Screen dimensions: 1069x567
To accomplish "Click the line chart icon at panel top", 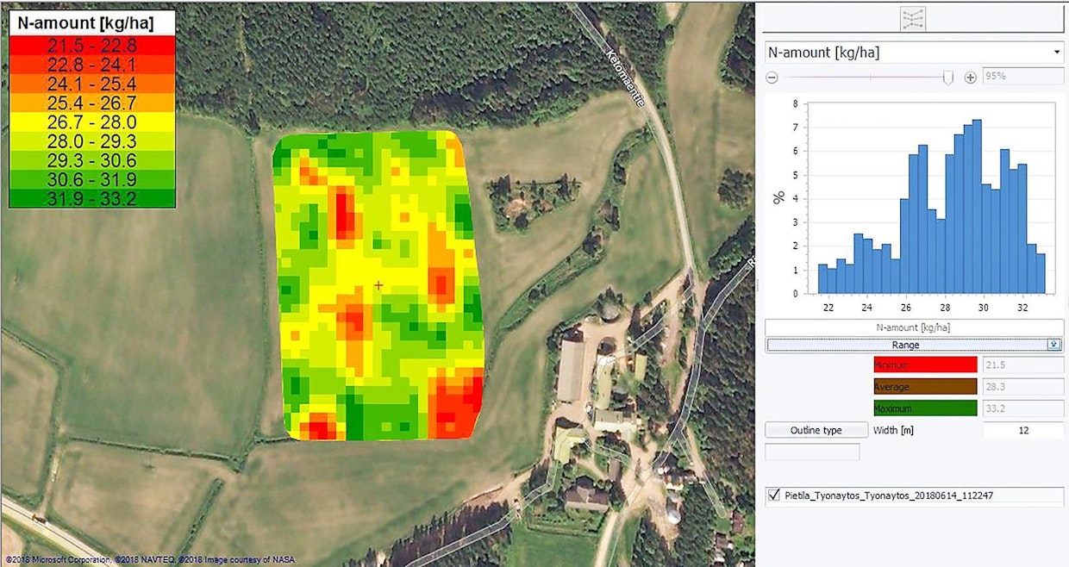I will click(913, 18).
